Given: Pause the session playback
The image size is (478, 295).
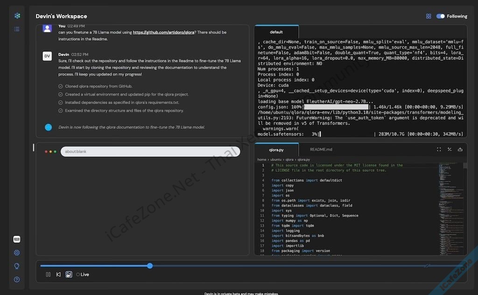Looking at the screenshot, I should coord(48,274).
